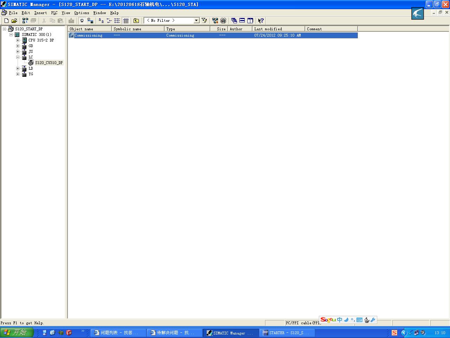The width and height of the screenshot is (450, 338).
Task: Show hidden system tray icons arrow
Action: click(x=404, y=333)
